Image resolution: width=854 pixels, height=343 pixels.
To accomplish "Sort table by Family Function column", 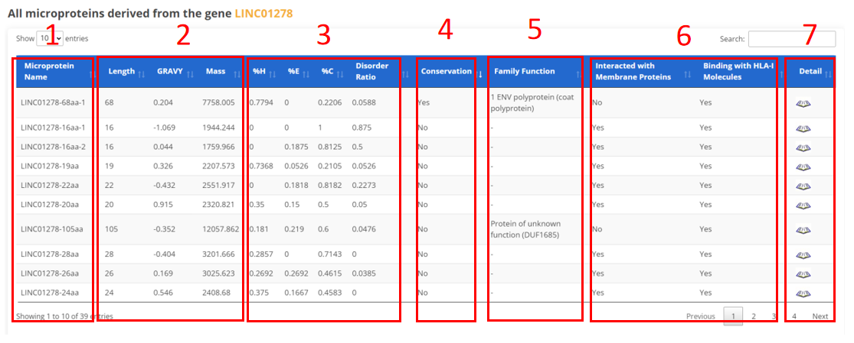I will pyautogui.click(x=524, y=72).
